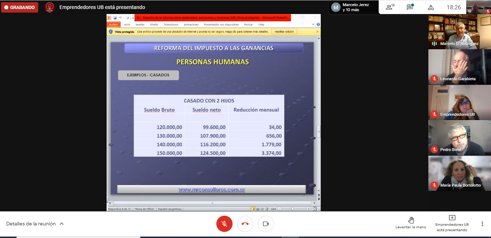Open the activities shapes icon
The width and height of the screenshot is (491, 238).
pos(431,7)
